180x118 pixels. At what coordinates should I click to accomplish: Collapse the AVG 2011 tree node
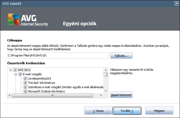pyautogui.click(x=10, y=70)
